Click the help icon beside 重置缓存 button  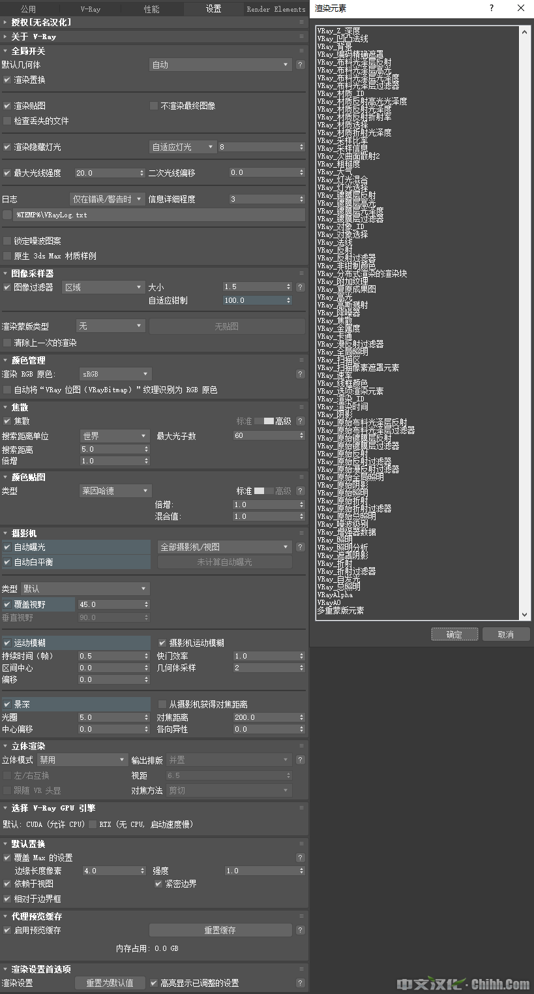point(300,930)
